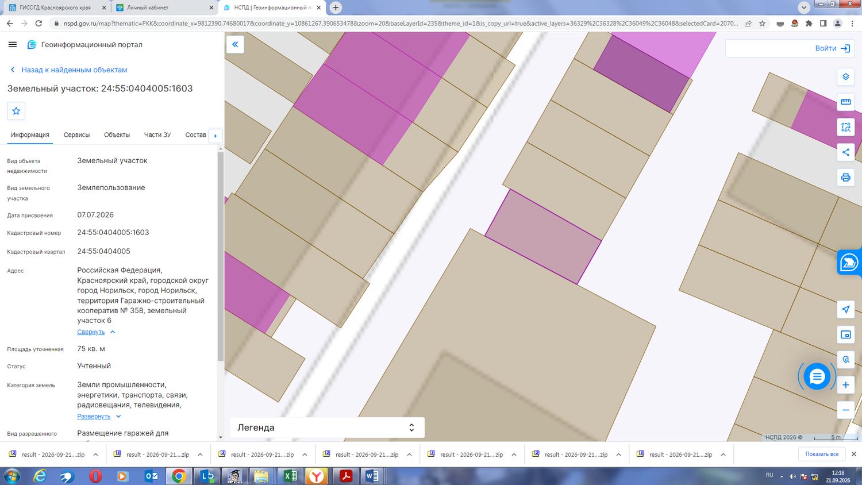Open Word from the taskbar
This screenshot has width=862, height=485.
click(x=372, y=476)
